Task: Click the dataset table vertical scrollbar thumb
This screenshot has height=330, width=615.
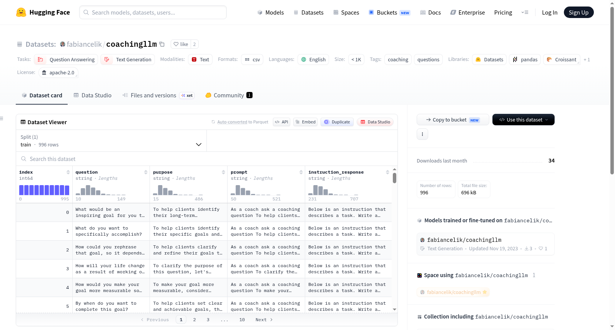Action: [394, 178]
